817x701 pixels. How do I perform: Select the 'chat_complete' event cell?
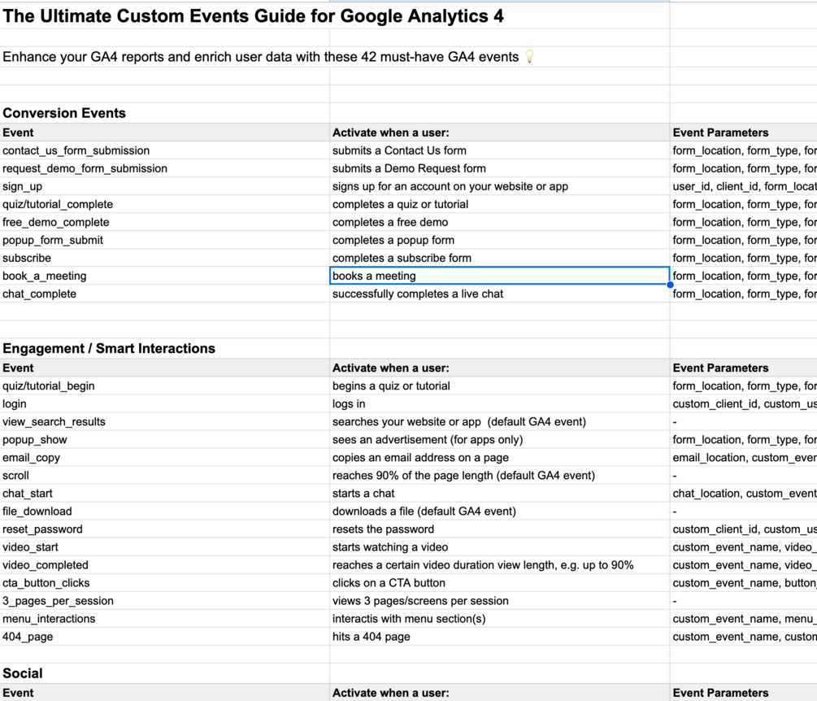[x=39, y=294]
